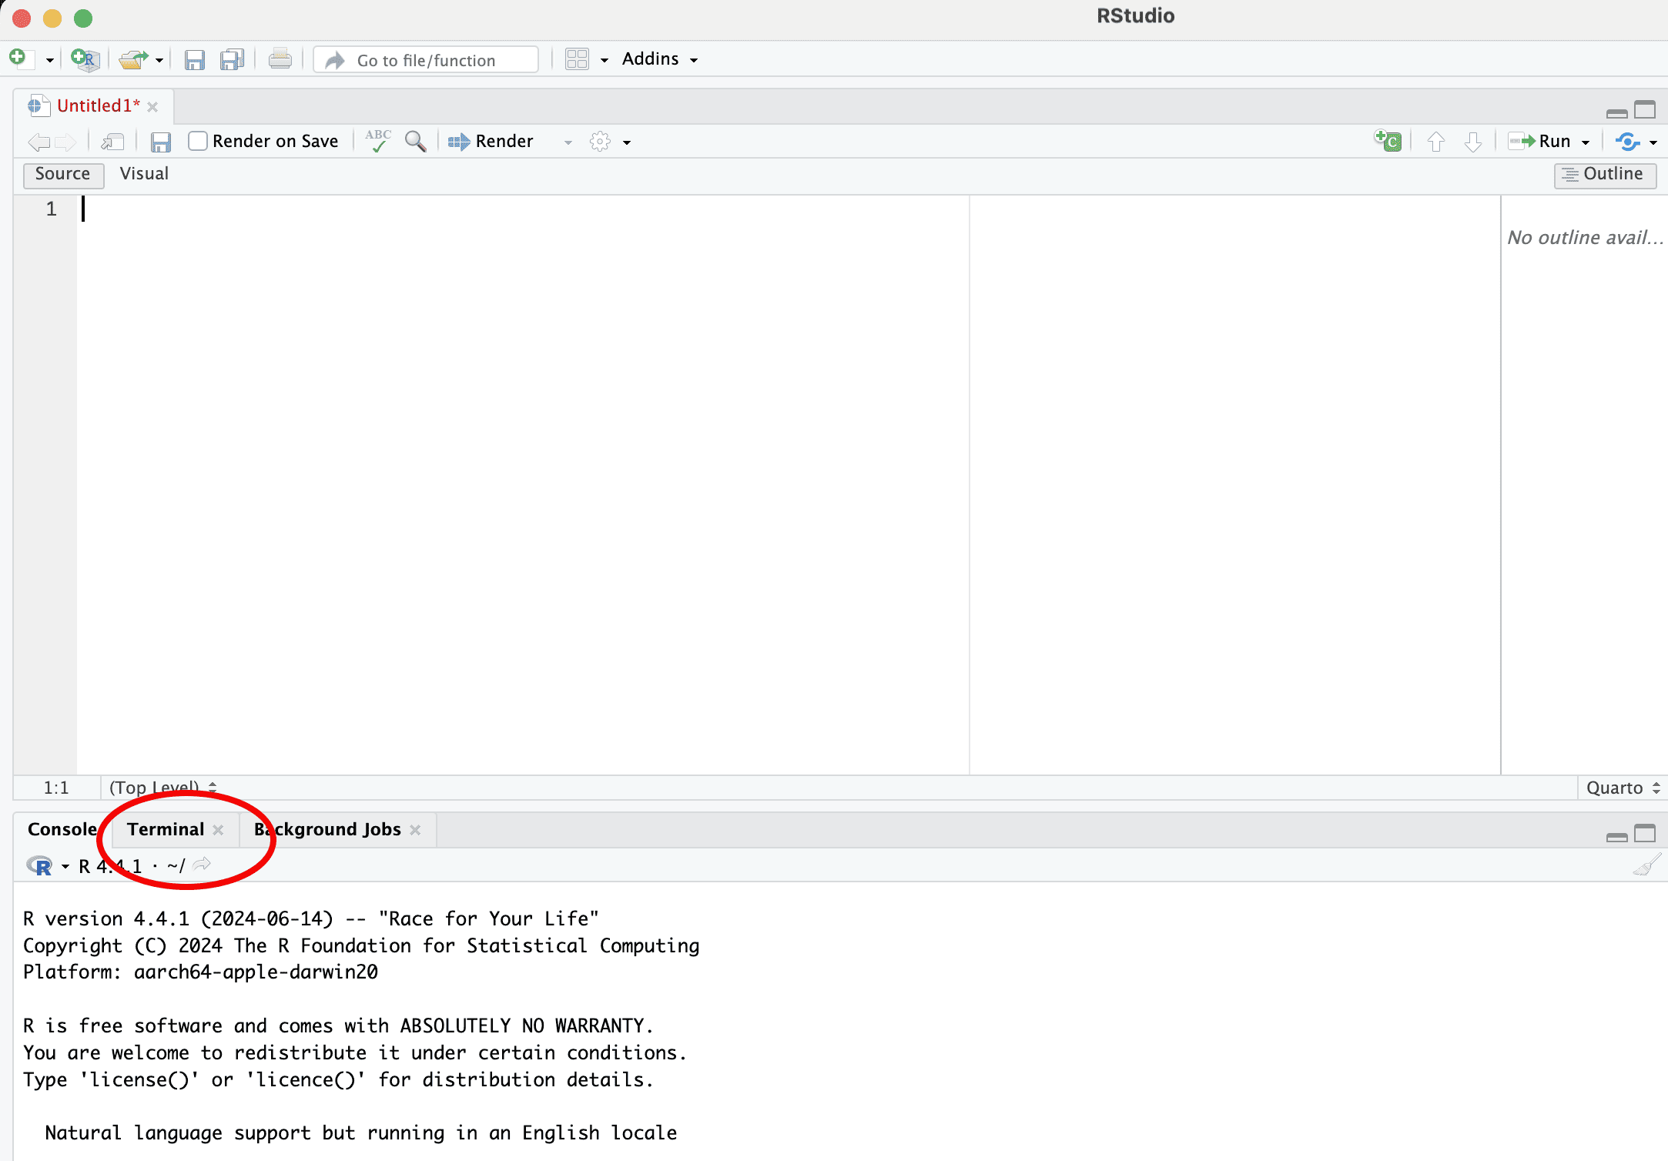Open the Addins dropdown menu
The image size is (1668, 1161).
coord(660,59)
